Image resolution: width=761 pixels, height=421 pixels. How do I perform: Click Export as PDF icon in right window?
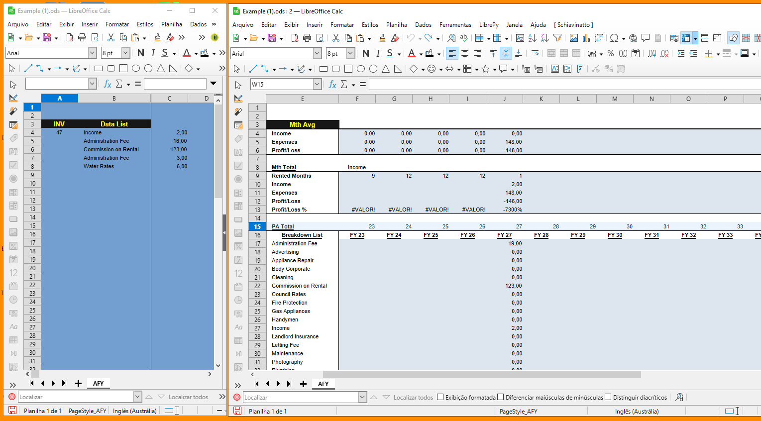point(295,38)
